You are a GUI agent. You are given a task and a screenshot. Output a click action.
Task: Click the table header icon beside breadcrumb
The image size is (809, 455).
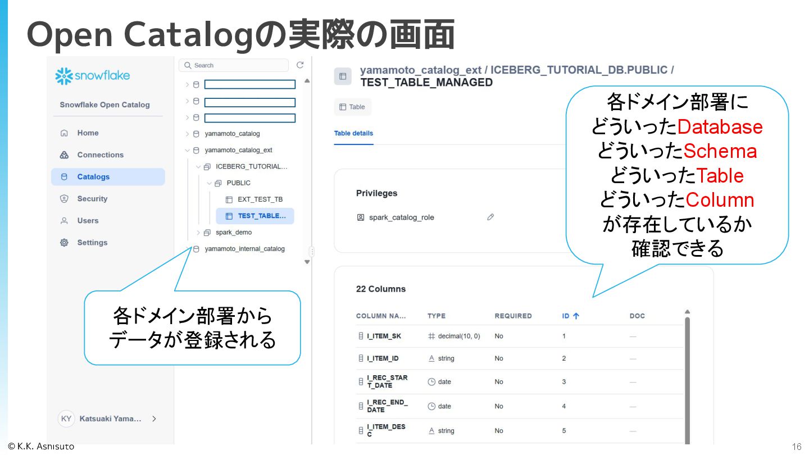[x=343, y=76]
